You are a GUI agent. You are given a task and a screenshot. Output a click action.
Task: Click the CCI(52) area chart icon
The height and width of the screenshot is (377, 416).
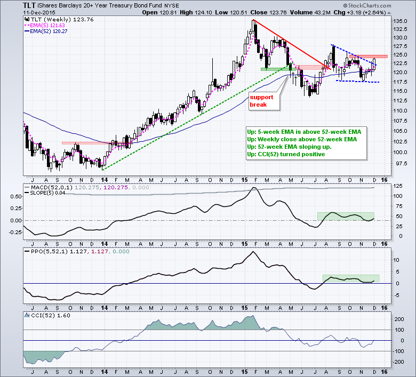click(27, 316)
